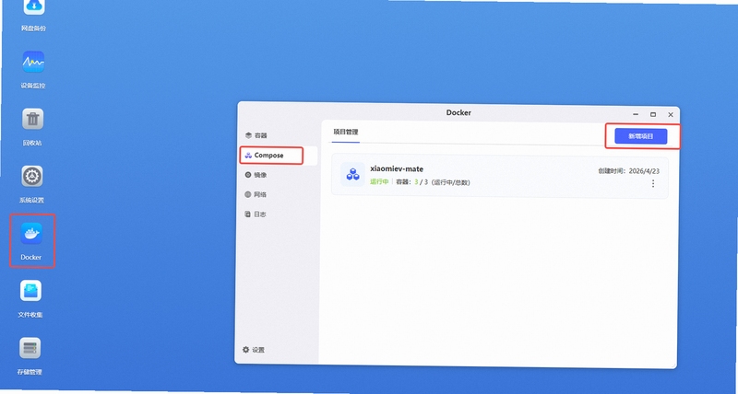Click the xiaomiev-mate project name
738x394 pixels.
tap(397, 168)
